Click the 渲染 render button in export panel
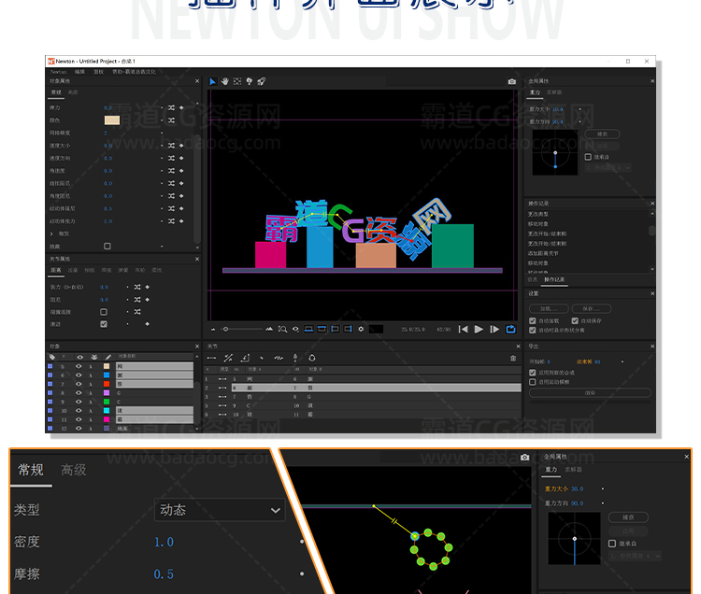Image resolution: width=701 pixels, height=594 pixels. [x=590, y=393]
